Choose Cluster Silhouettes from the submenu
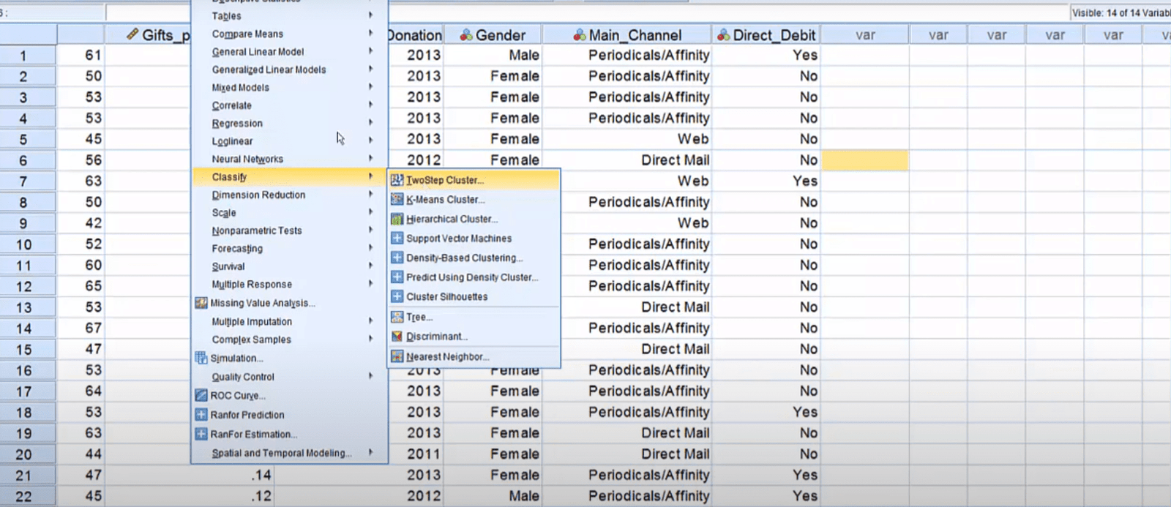This screenshot has width=1171, height=507. [x=446, y=296]
